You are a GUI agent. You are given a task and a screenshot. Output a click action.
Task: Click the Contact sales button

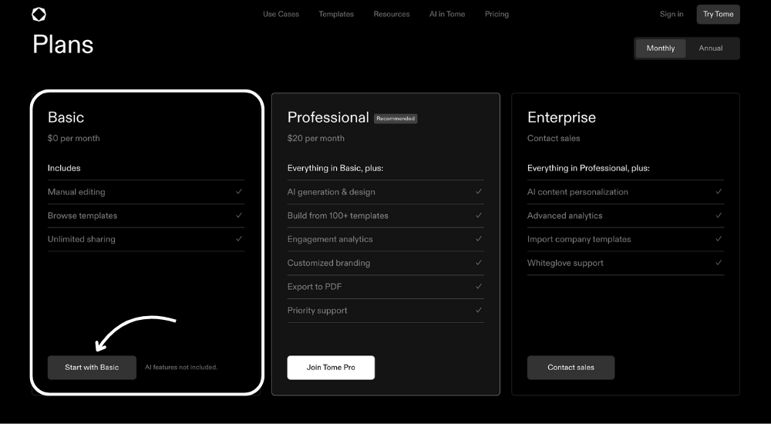[x=571, y=368]
